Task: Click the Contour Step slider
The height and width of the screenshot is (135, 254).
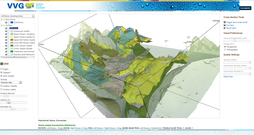Action: 14,96
